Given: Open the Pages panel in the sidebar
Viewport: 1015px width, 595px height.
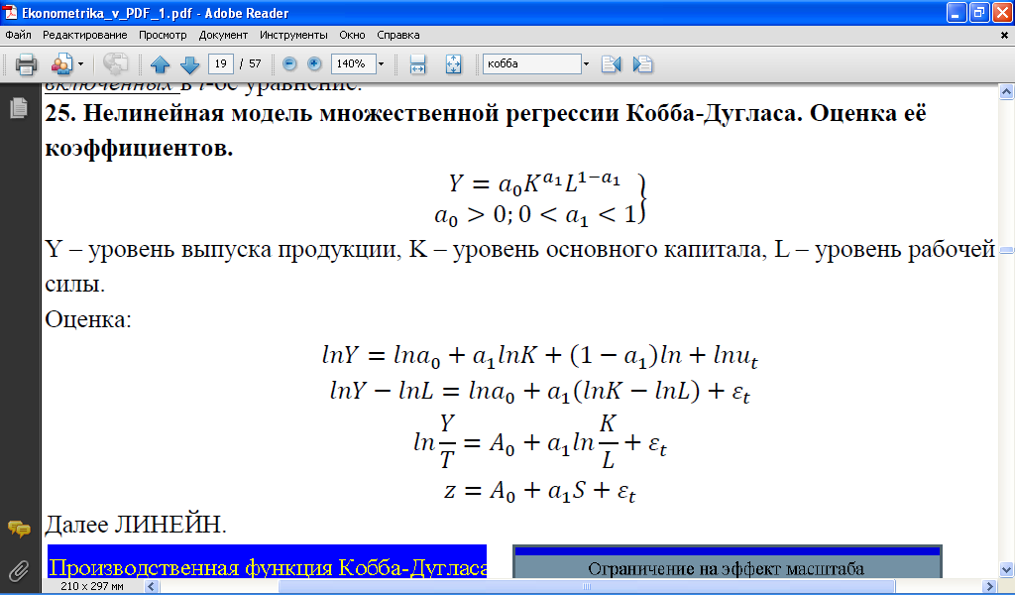Looking at the screenshot, I should (19, 107).
